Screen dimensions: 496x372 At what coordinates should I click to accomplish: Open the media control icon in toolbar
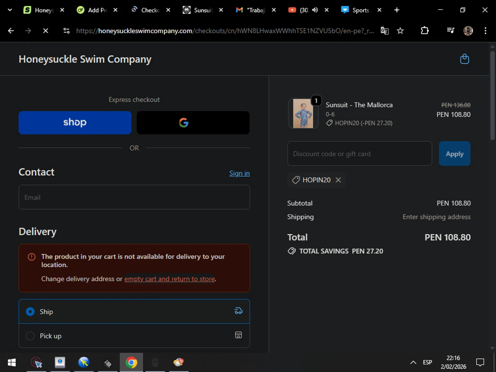point(450,31)
